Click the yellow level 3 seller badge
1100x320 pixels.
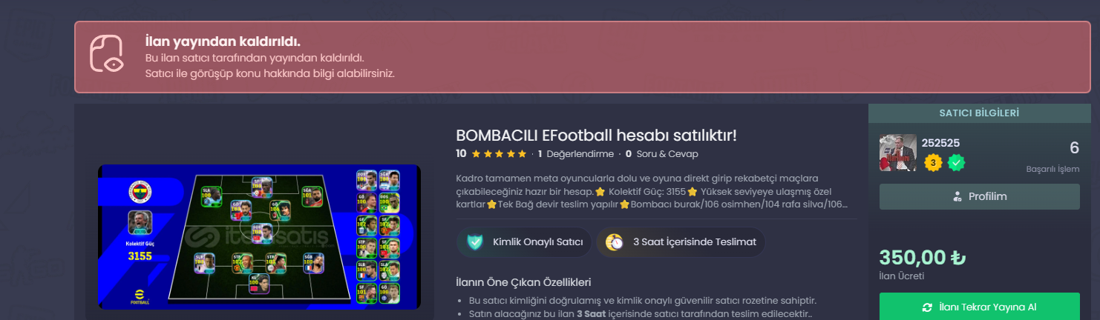933,162
